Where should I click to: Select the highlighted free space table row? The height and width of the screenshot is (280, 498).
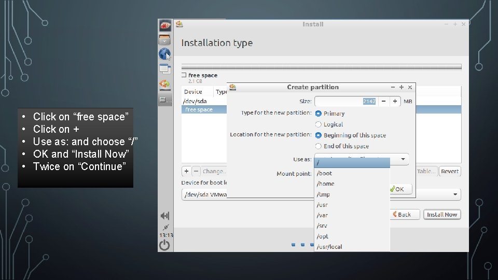point(204,109)
